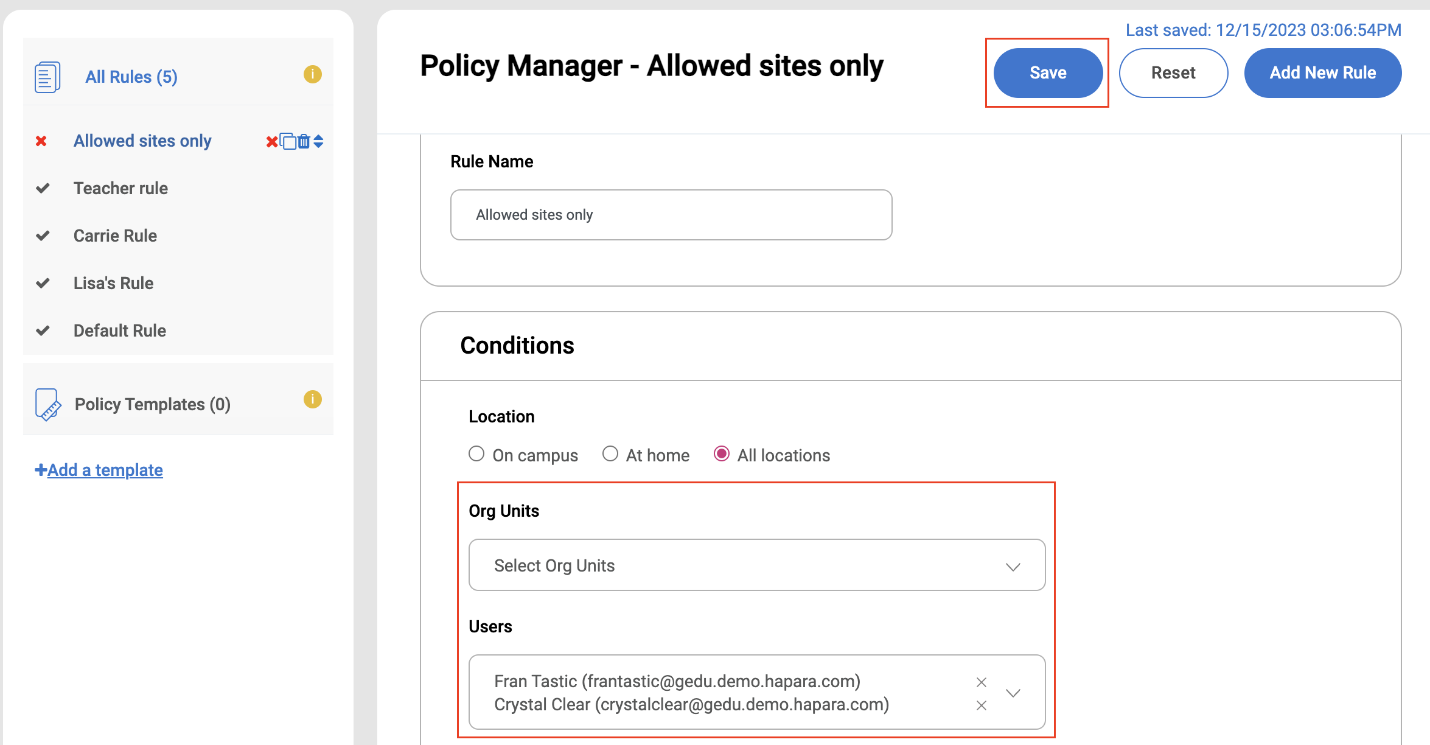Screen dimensions: 1430x745
Task: Click the Org Units label
Action: tap(504, 511)
